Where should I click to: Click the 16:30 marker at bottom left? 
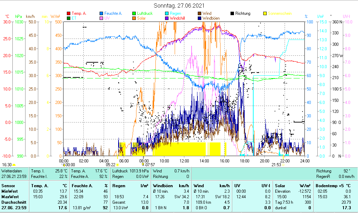[7, 165]
